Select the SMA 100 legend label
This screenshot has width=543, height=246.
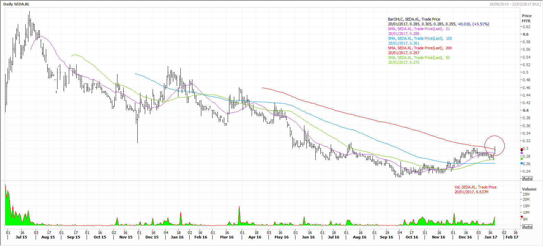(420, 38)
